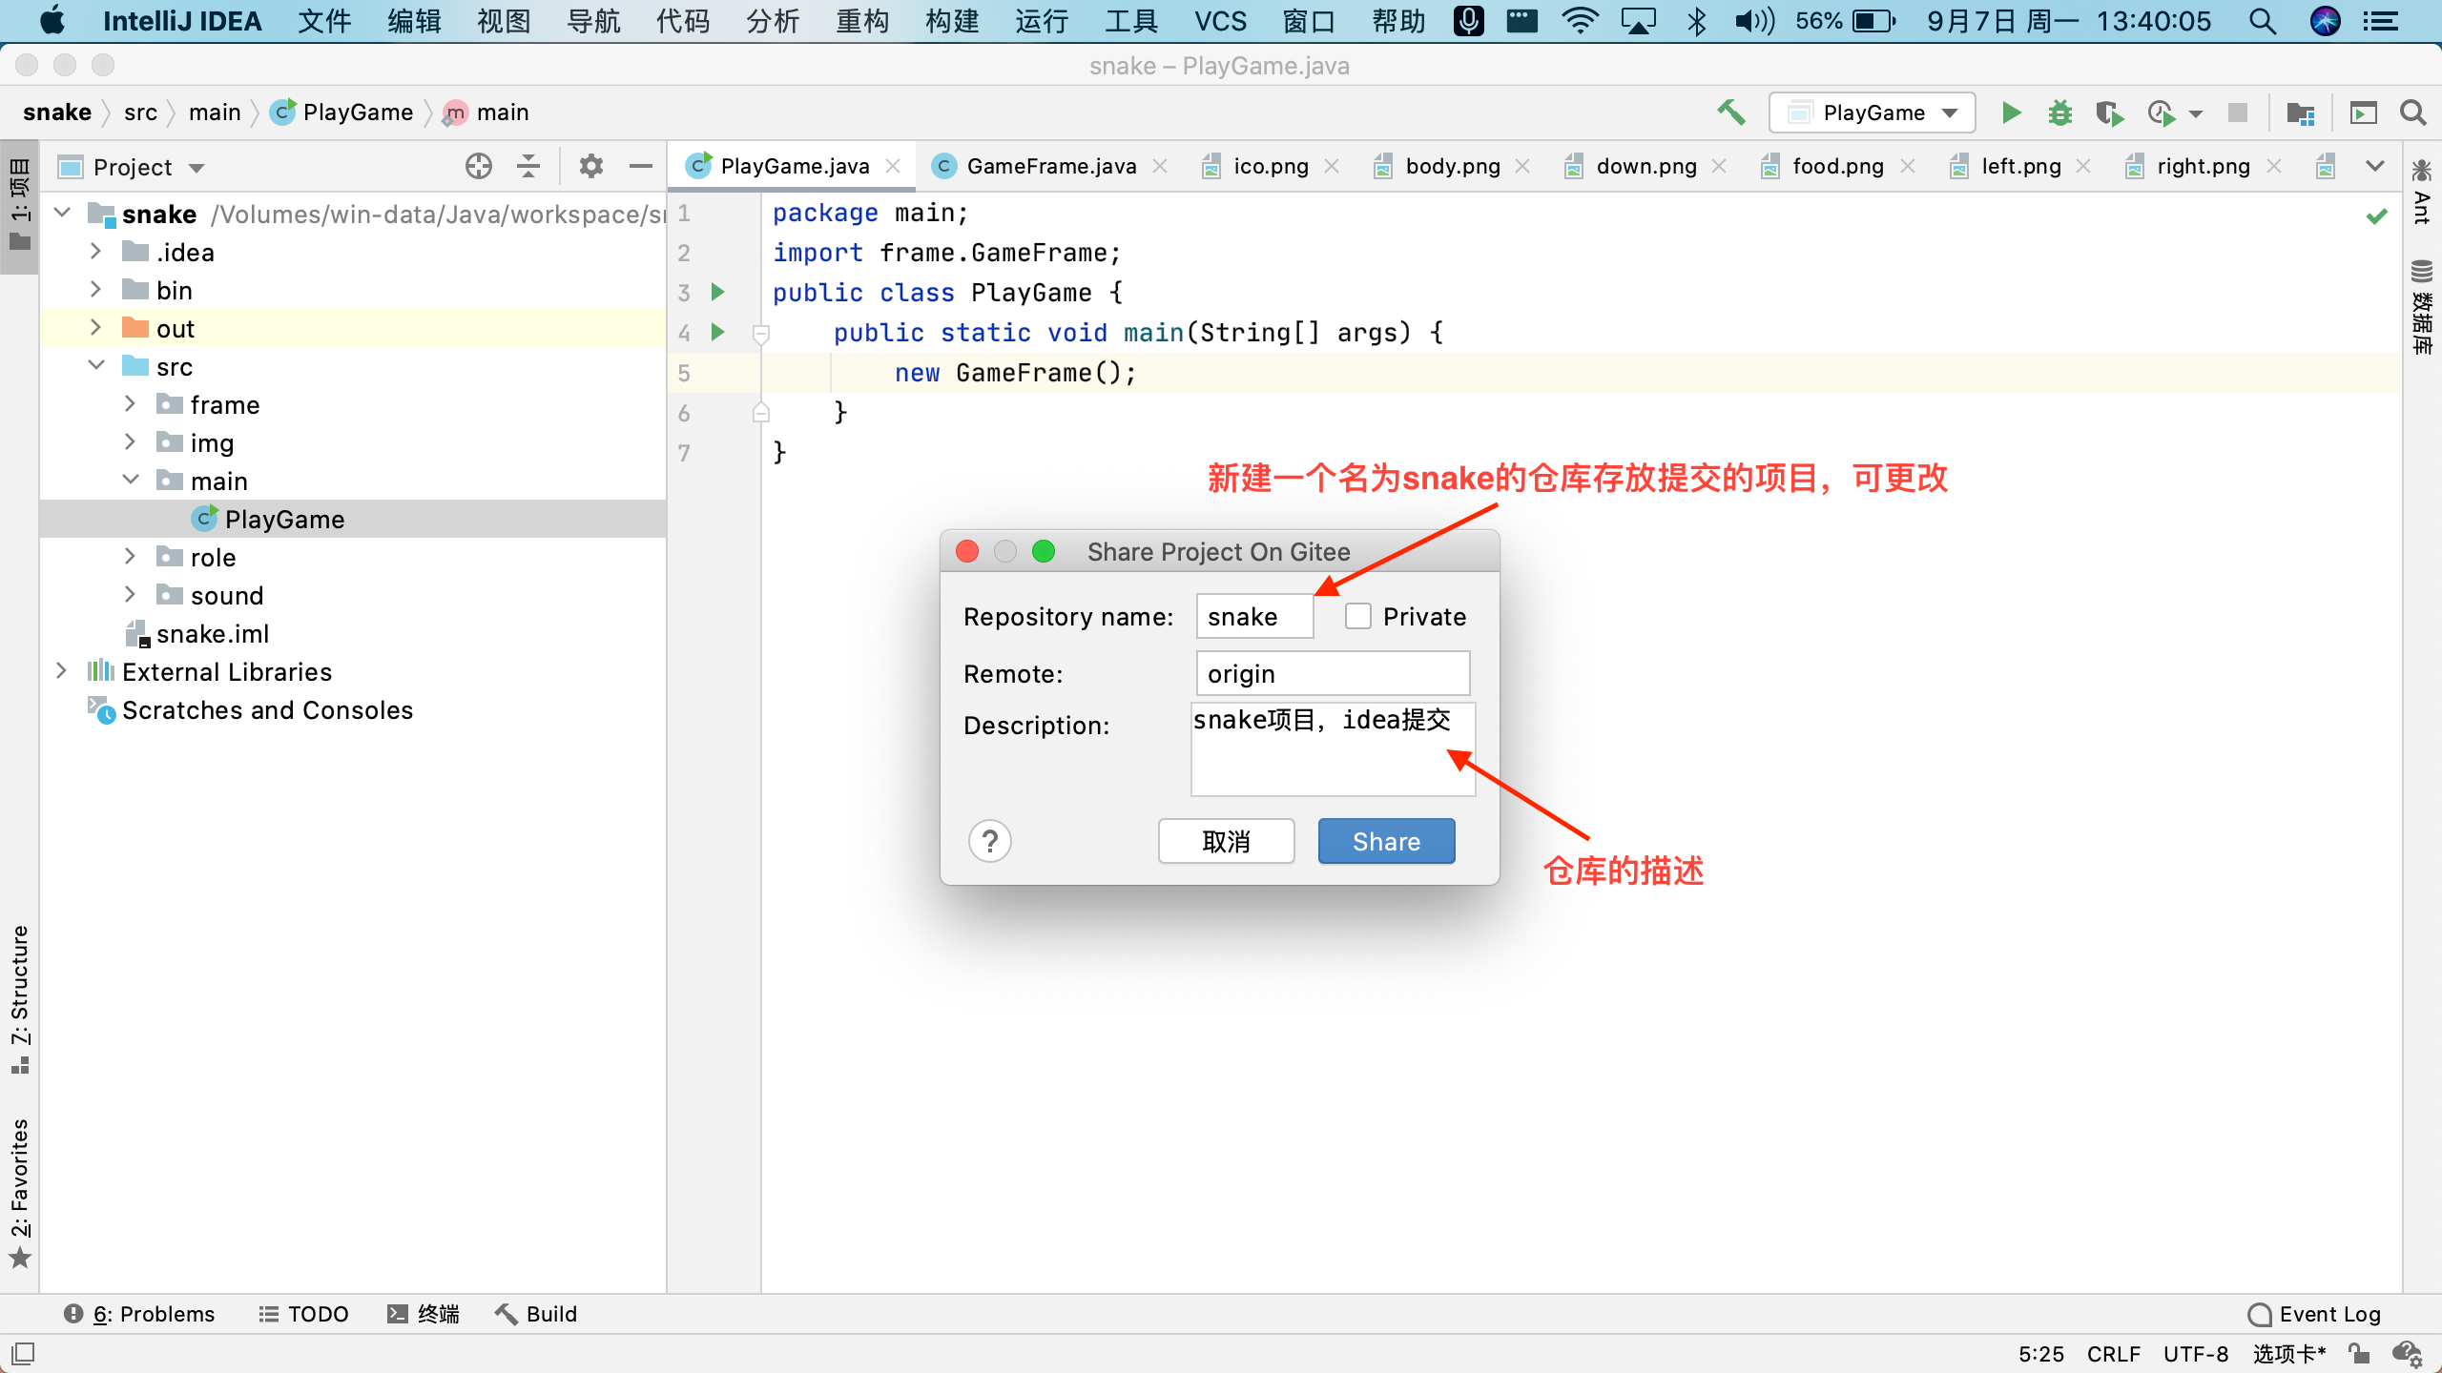The width and height of the screenshot is (2442, 1373).
Task: Open the Build tool window
Action: (535, 1314)
